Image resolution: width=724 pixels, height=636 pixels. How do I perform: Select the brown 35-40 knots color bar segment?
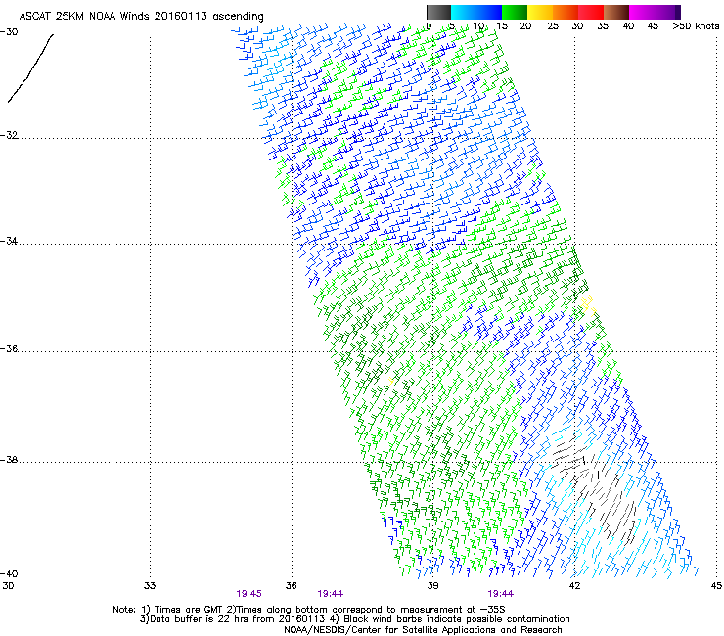[616, 12]
